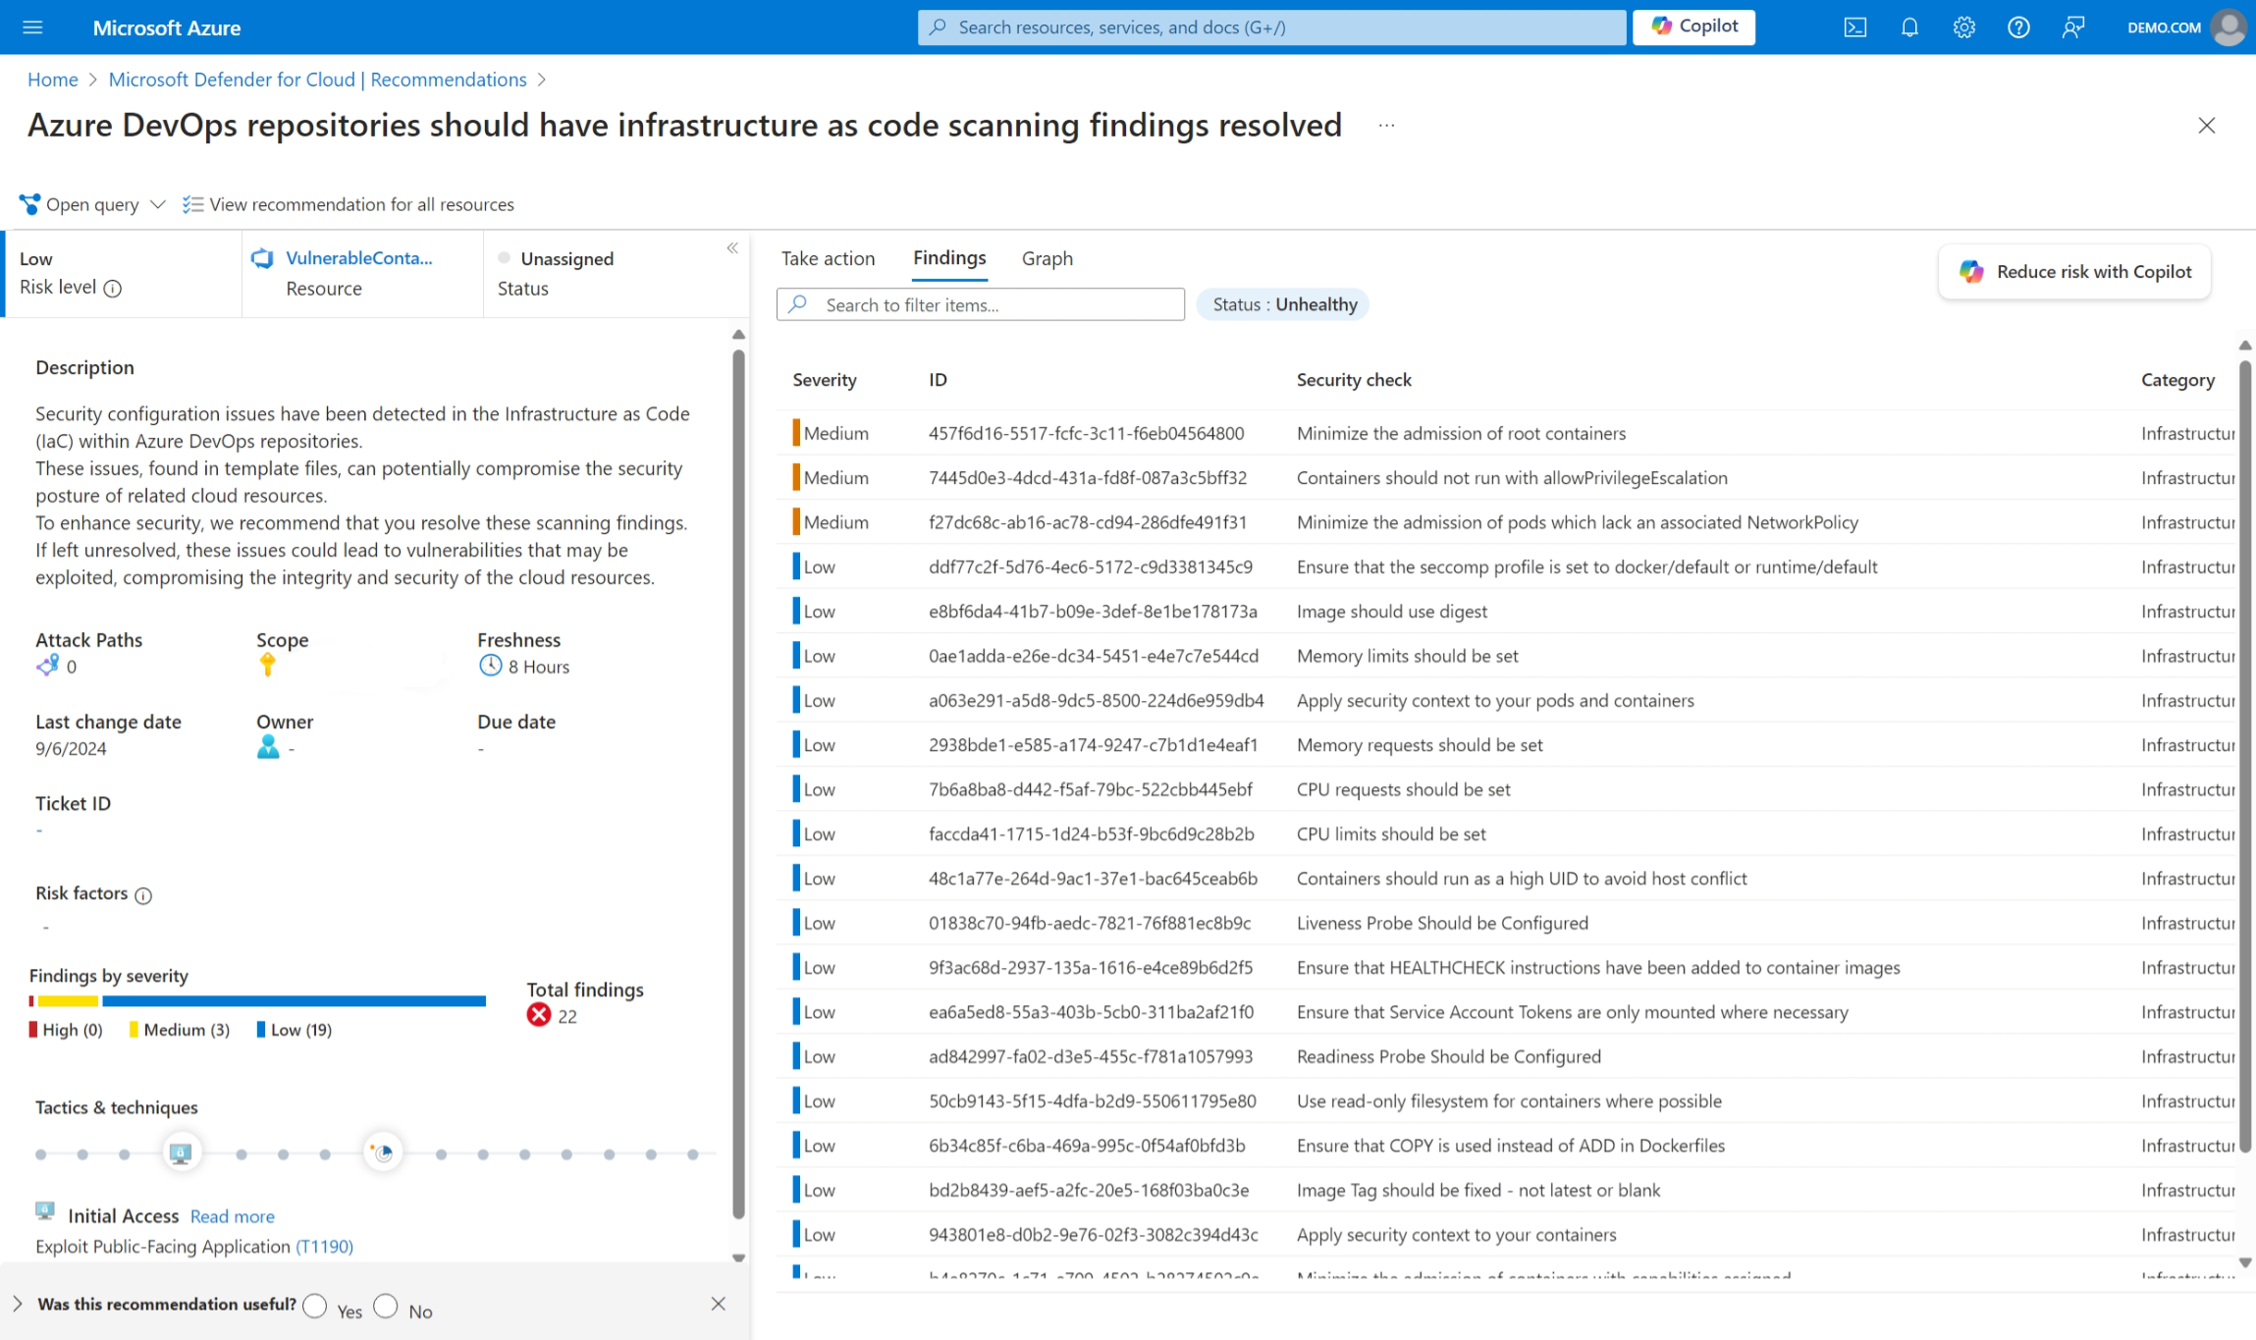The width and height of the screenshot is (2256, 1340).
Task: Click the Open query icon
Action: coord(29,204)
